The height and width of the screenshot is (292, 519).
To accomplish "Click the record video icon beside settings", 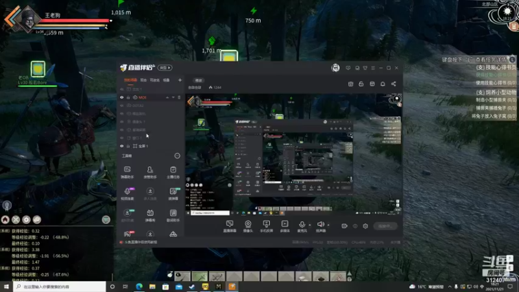I will pyautogui.click(x=344, y=226).
